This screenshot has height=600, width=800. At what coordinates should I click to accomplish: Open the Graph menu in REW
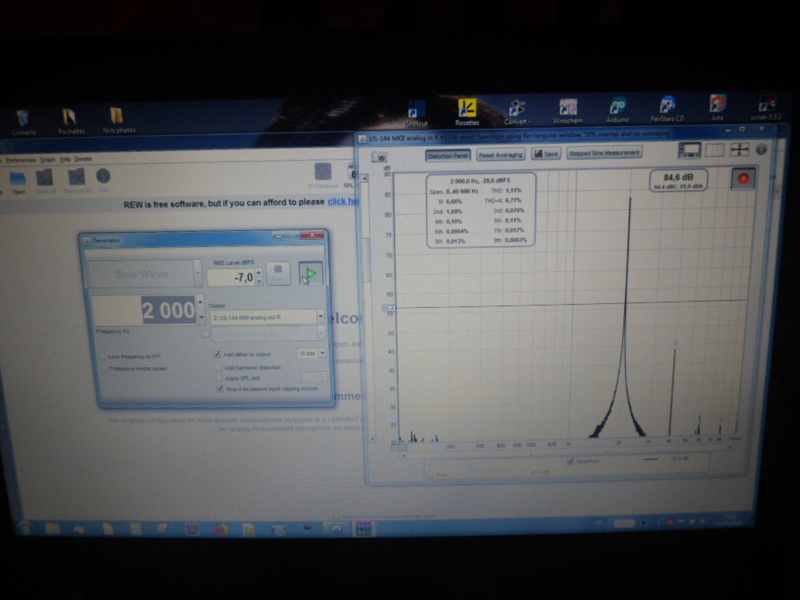tap(48, 159)
